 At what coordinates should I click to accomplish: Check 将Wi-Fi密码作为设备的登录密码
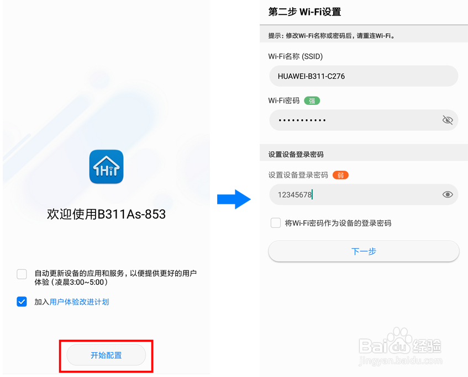click(x=275, y=223)
